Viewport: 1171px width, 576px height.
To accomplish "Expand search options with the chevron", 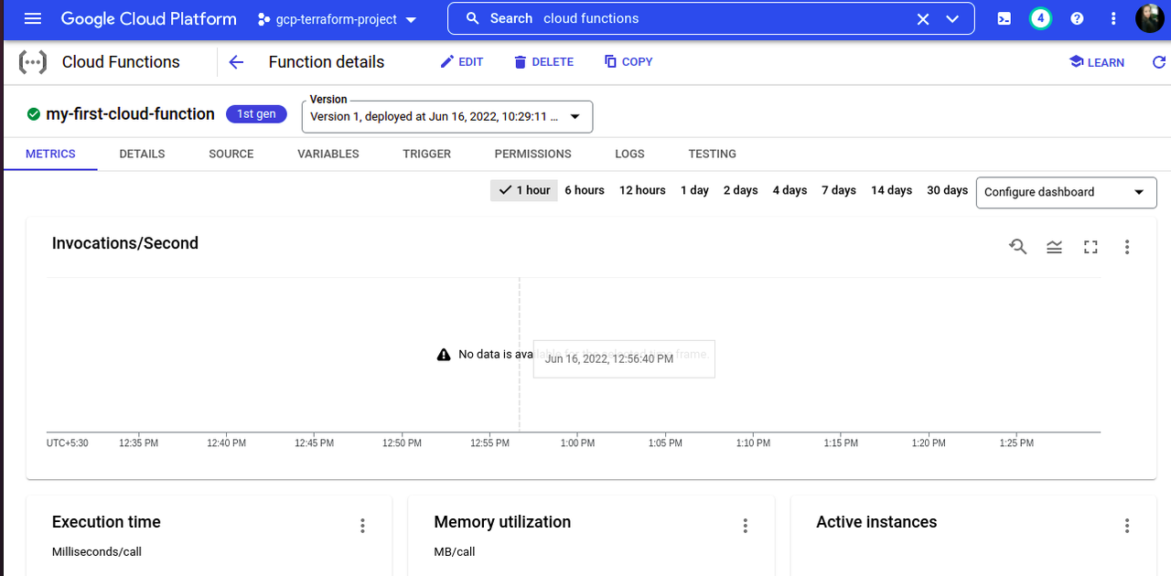I will (x=952, y=19).
